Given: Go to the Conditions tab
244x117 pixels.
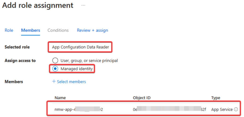Looking at the screenshot, I should tap(58, 30).
